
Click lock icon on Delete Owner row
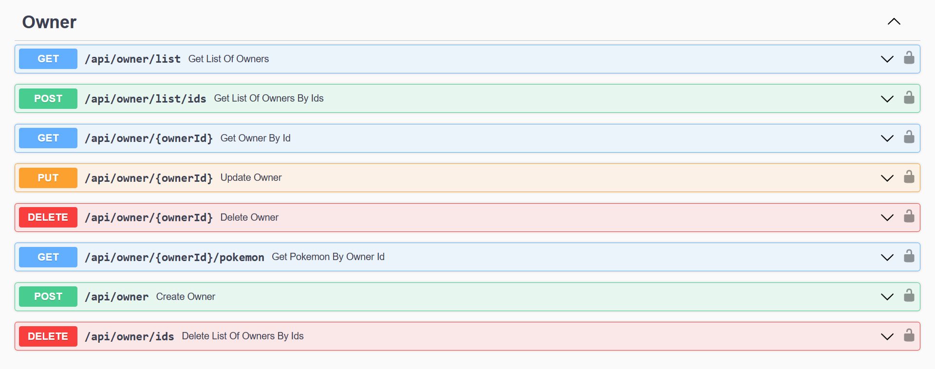pos(909,217)
